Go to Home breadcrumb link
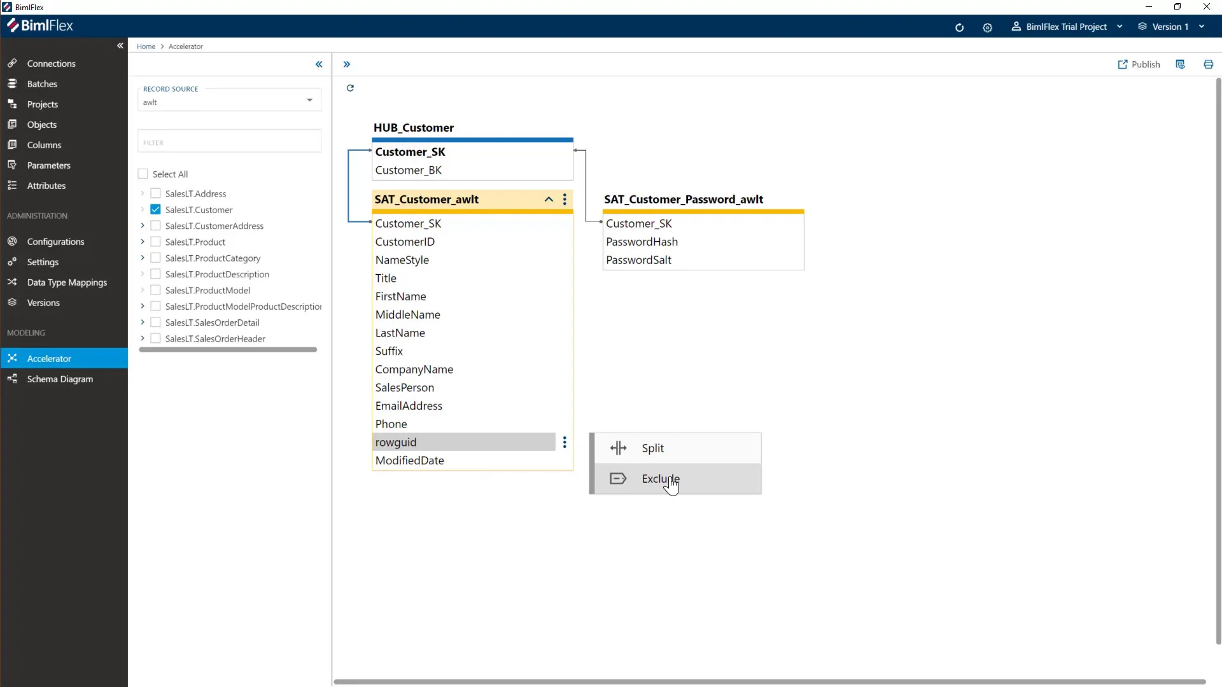The image size is (1222, 687). coord(146,46)
